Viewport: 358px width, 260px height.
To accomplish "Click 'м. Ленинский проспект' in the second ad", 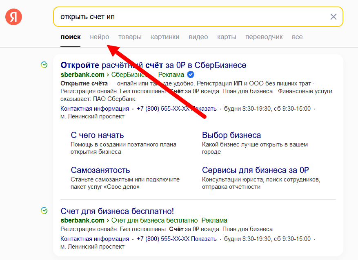I will (93, 247).
